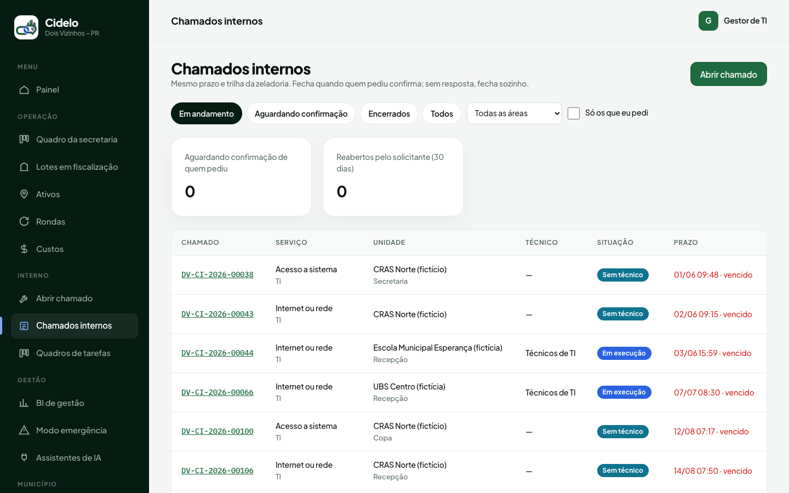Open ticket DV-CI-2026-00106
The height and width of the screenshot is (493, 789).
(x=218, y=471)
